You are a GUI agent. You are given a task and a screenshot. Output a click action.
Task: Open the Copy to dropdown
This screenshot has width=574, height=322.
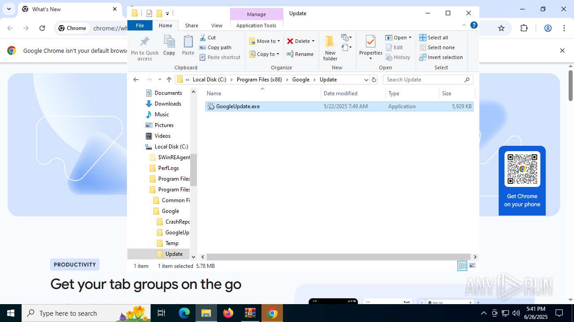(264, 54)
